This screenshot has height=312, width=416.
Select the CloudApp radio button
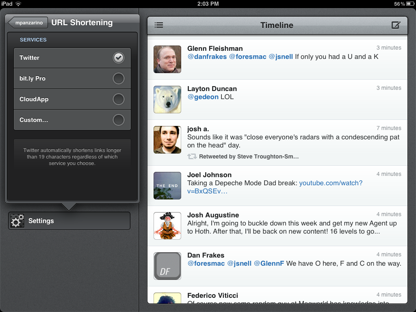pos(118,99)
